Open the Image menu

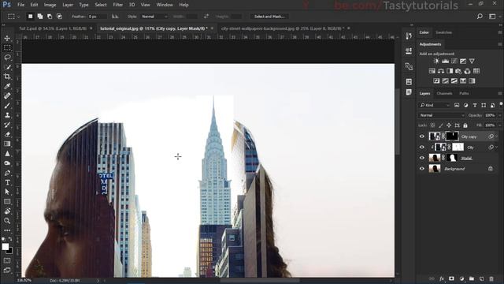tap(50, 5)
